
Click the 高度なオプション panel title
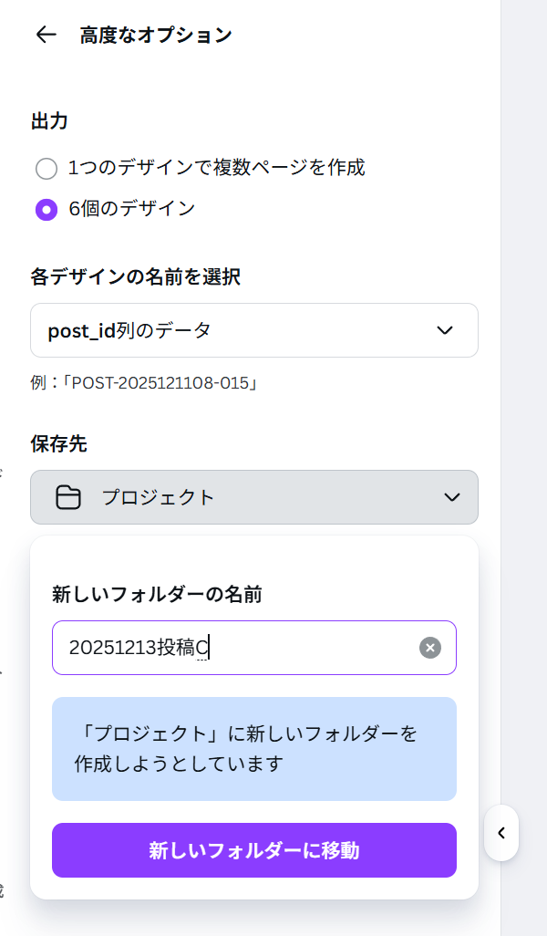coord(156,36)
